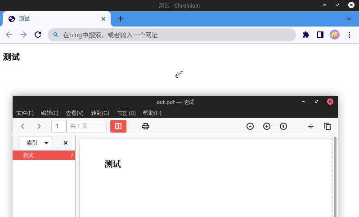
Task: Close the index sidebar with X
Action: coord(66,143)
